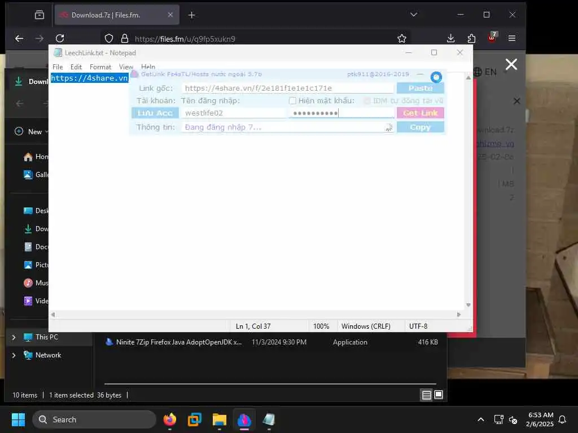Open a new Firefox tab
Image resolution: width=578 pixels, height=433 pixels.
pyautogui.click(x=192, y=15)
